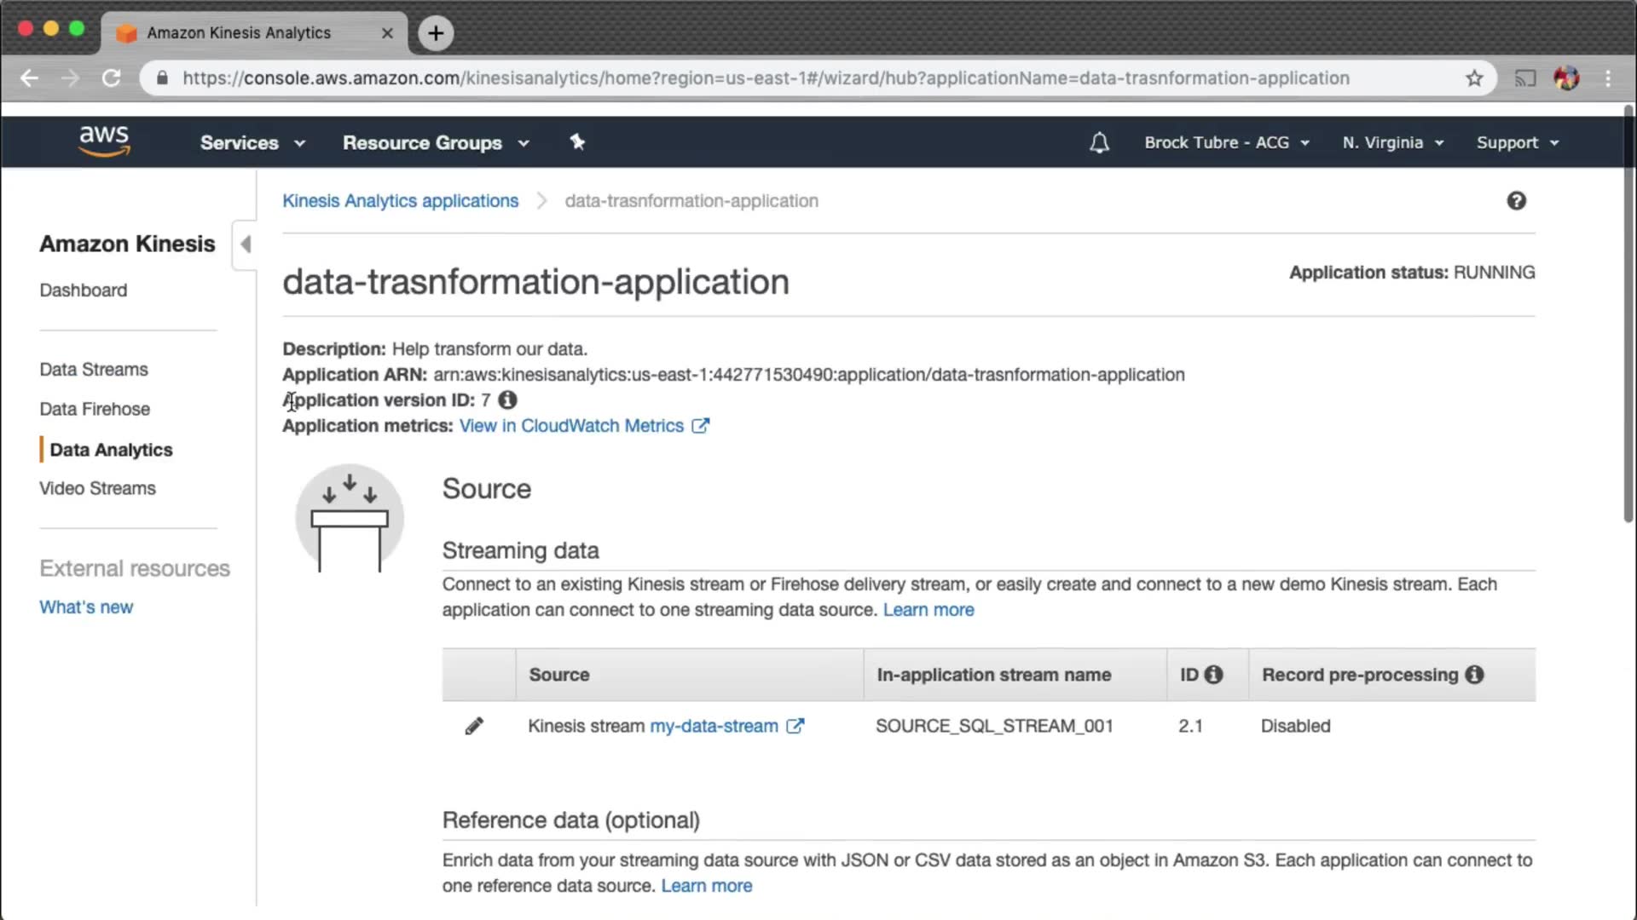
Task: Click Record pre-processing info icon
Action: click(1474, 675)
